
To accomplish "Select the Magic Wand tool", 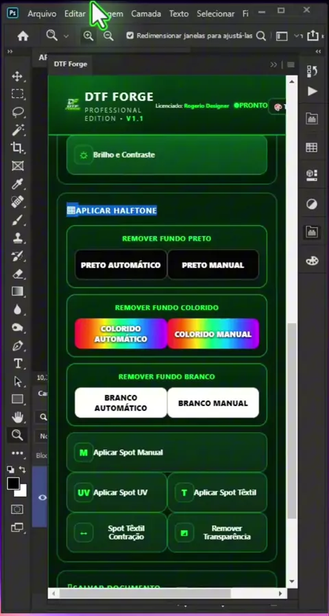I will pos(17,130).
